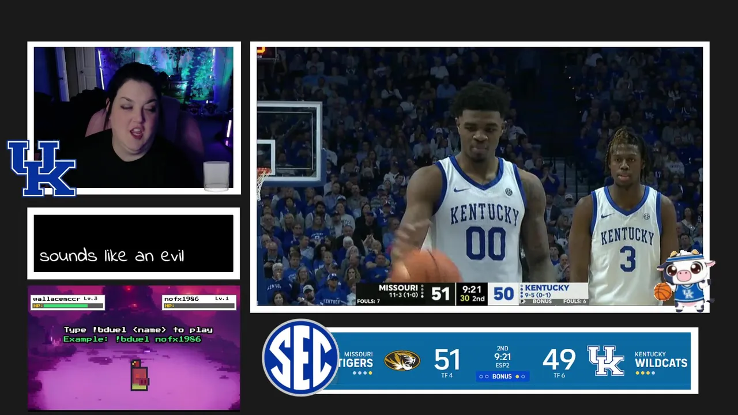Click "KENTUCKY" in the broadcast score bug
Image resolution: width=738 pixels, height=415 pixels.
[x=547, y=288]
